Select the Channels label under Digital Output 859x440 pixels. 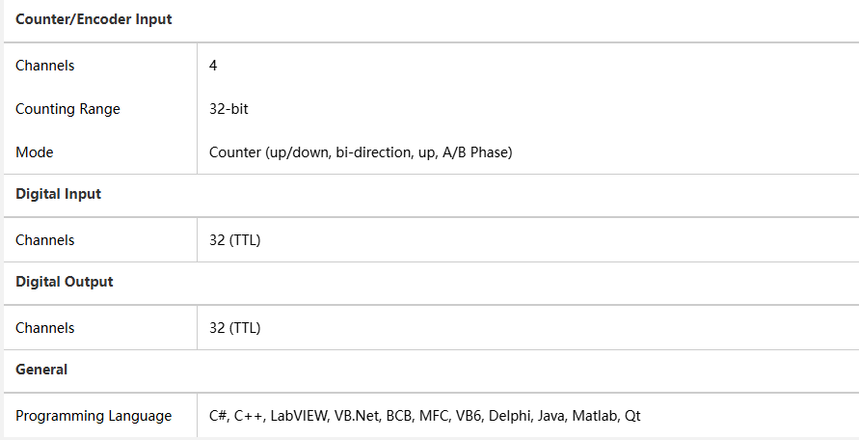(x=45, y=328)
